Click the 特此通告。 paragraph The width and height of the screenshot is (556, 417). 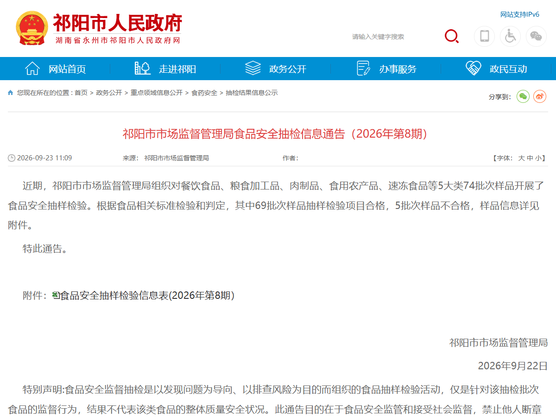[45, 249]
